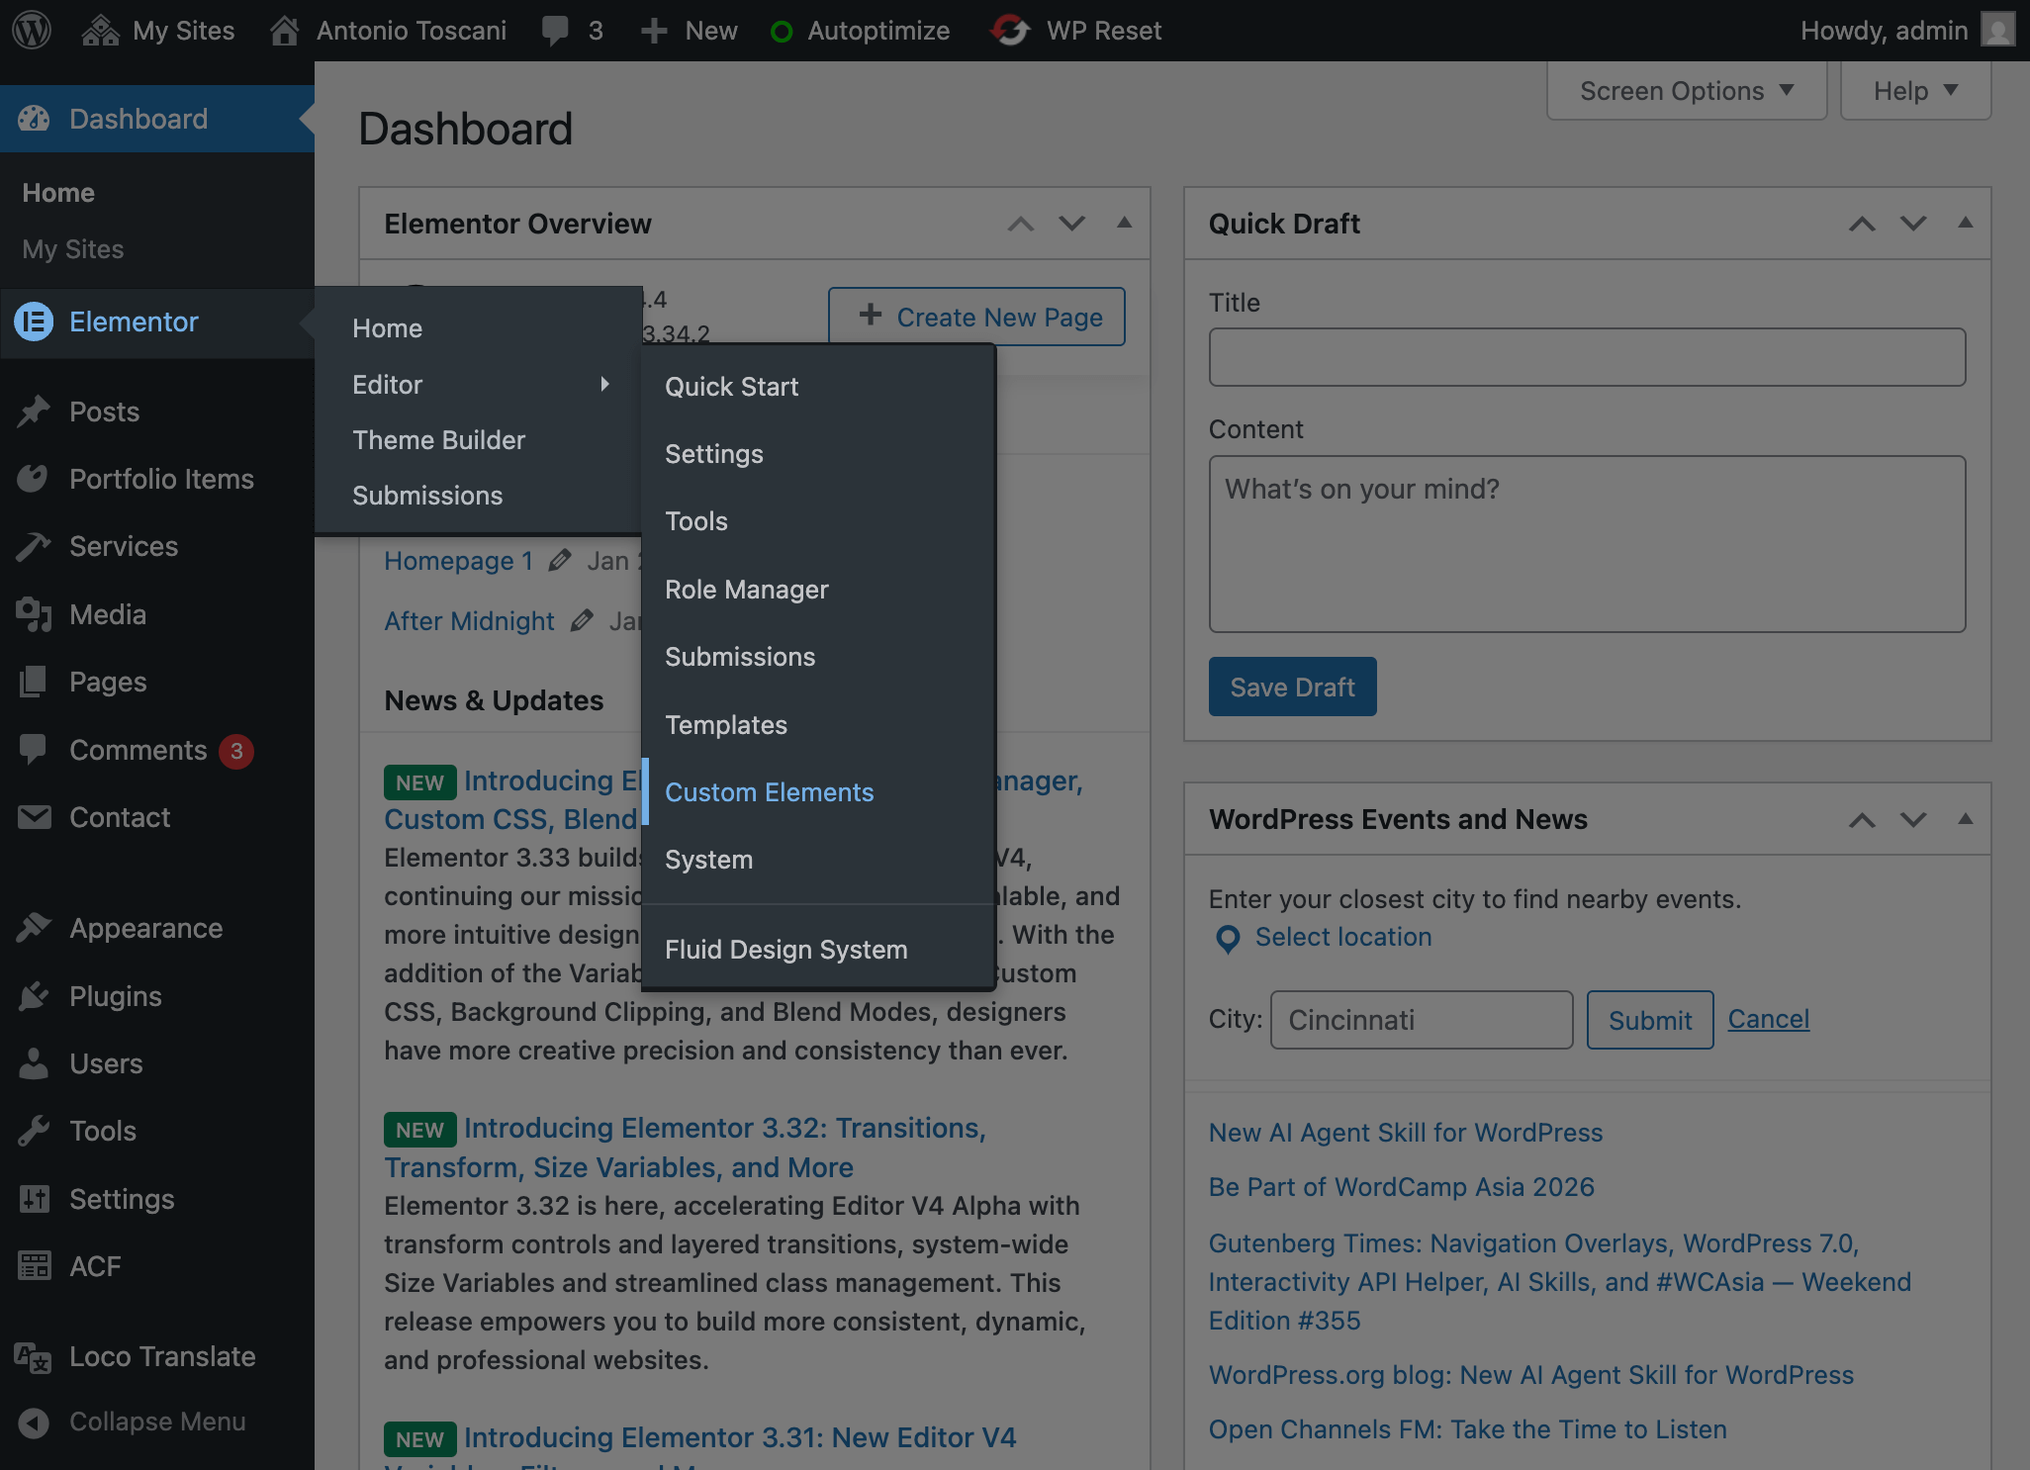
Task: Select Custom Elements from Editor submenu
Action: tap(769, 792)
